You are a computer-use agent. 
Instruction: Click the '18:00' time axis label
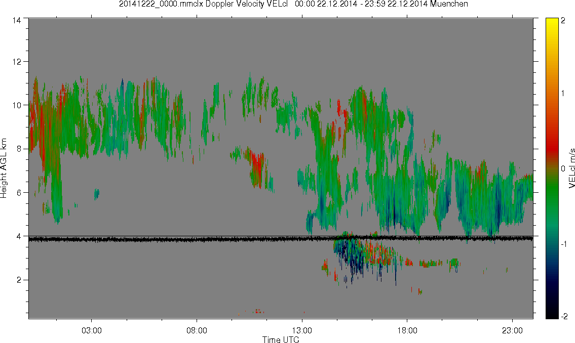407,330
